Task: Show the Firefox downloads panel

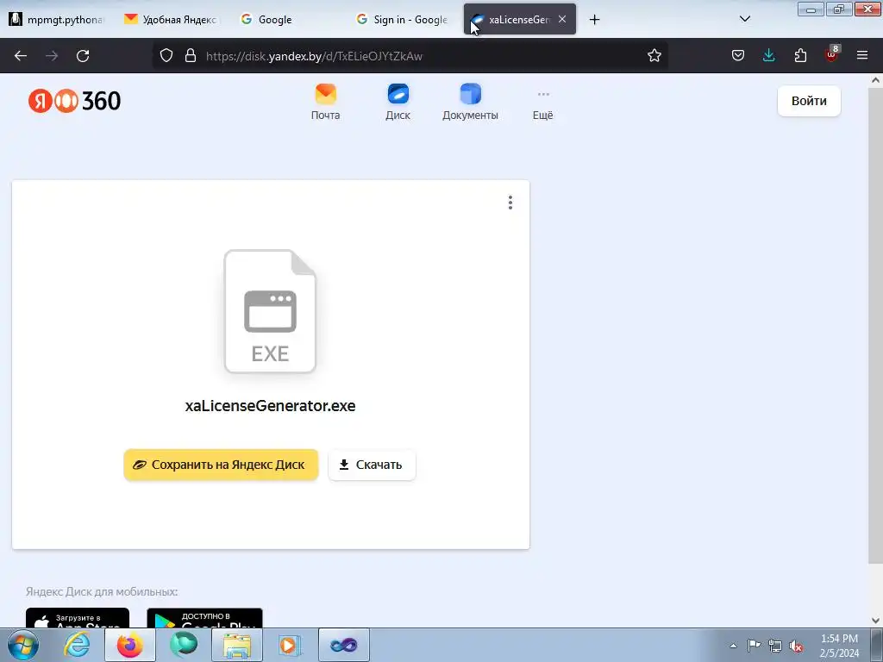Action: coord(768,56)
